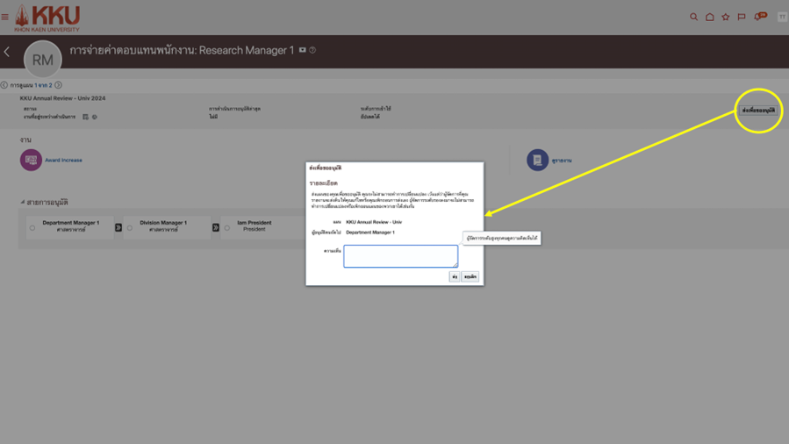Collapse the สายการอนุมัติ section

point(23,202)
